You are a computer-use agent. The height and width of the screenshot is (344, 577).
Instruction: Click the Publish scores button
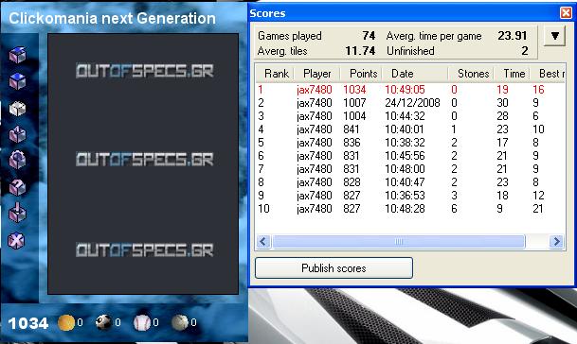[334, 268]
